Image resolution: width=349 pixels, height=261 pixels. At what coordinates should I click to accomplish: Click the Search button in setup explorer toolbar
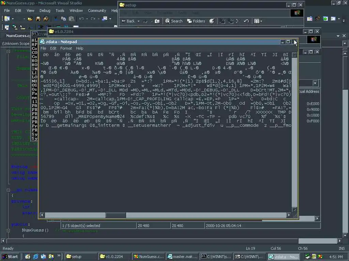(x=174, y=21)
